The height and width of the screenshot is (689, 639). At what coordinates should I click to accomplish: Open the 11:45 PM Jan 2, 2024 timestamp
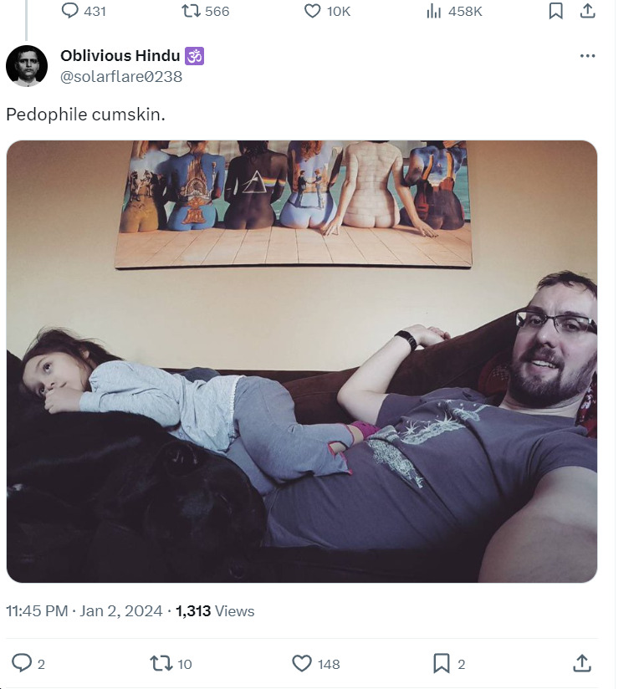[84, 610]
